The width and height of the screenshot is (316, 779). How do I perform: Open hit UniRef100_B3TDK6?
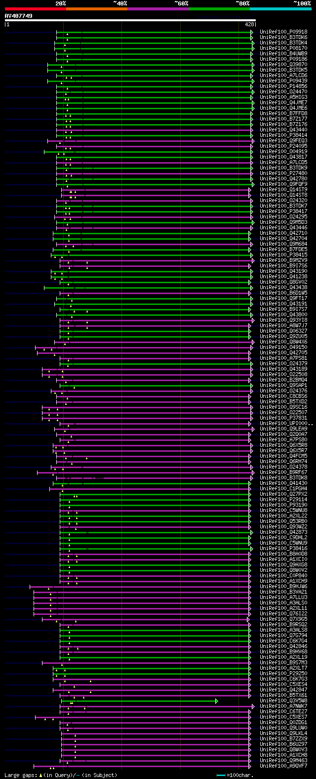(x=283, y=38)
